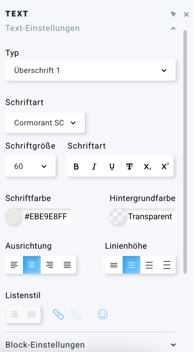This screenshot has width=194, height=352.
Task: Expand the Block-Einstellungen section
Action: pos(173,345)
